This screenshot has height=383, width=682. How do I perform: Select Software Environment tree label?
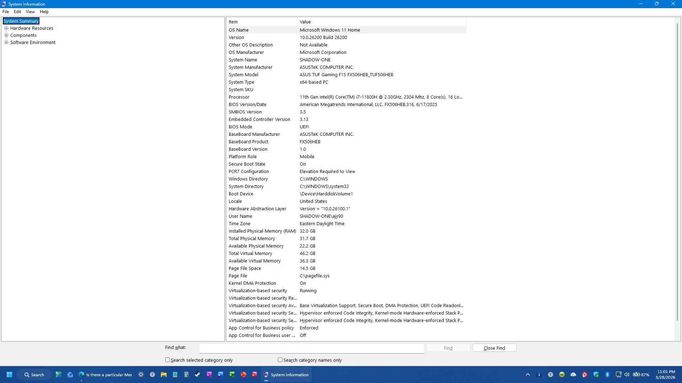coord(33,42)
